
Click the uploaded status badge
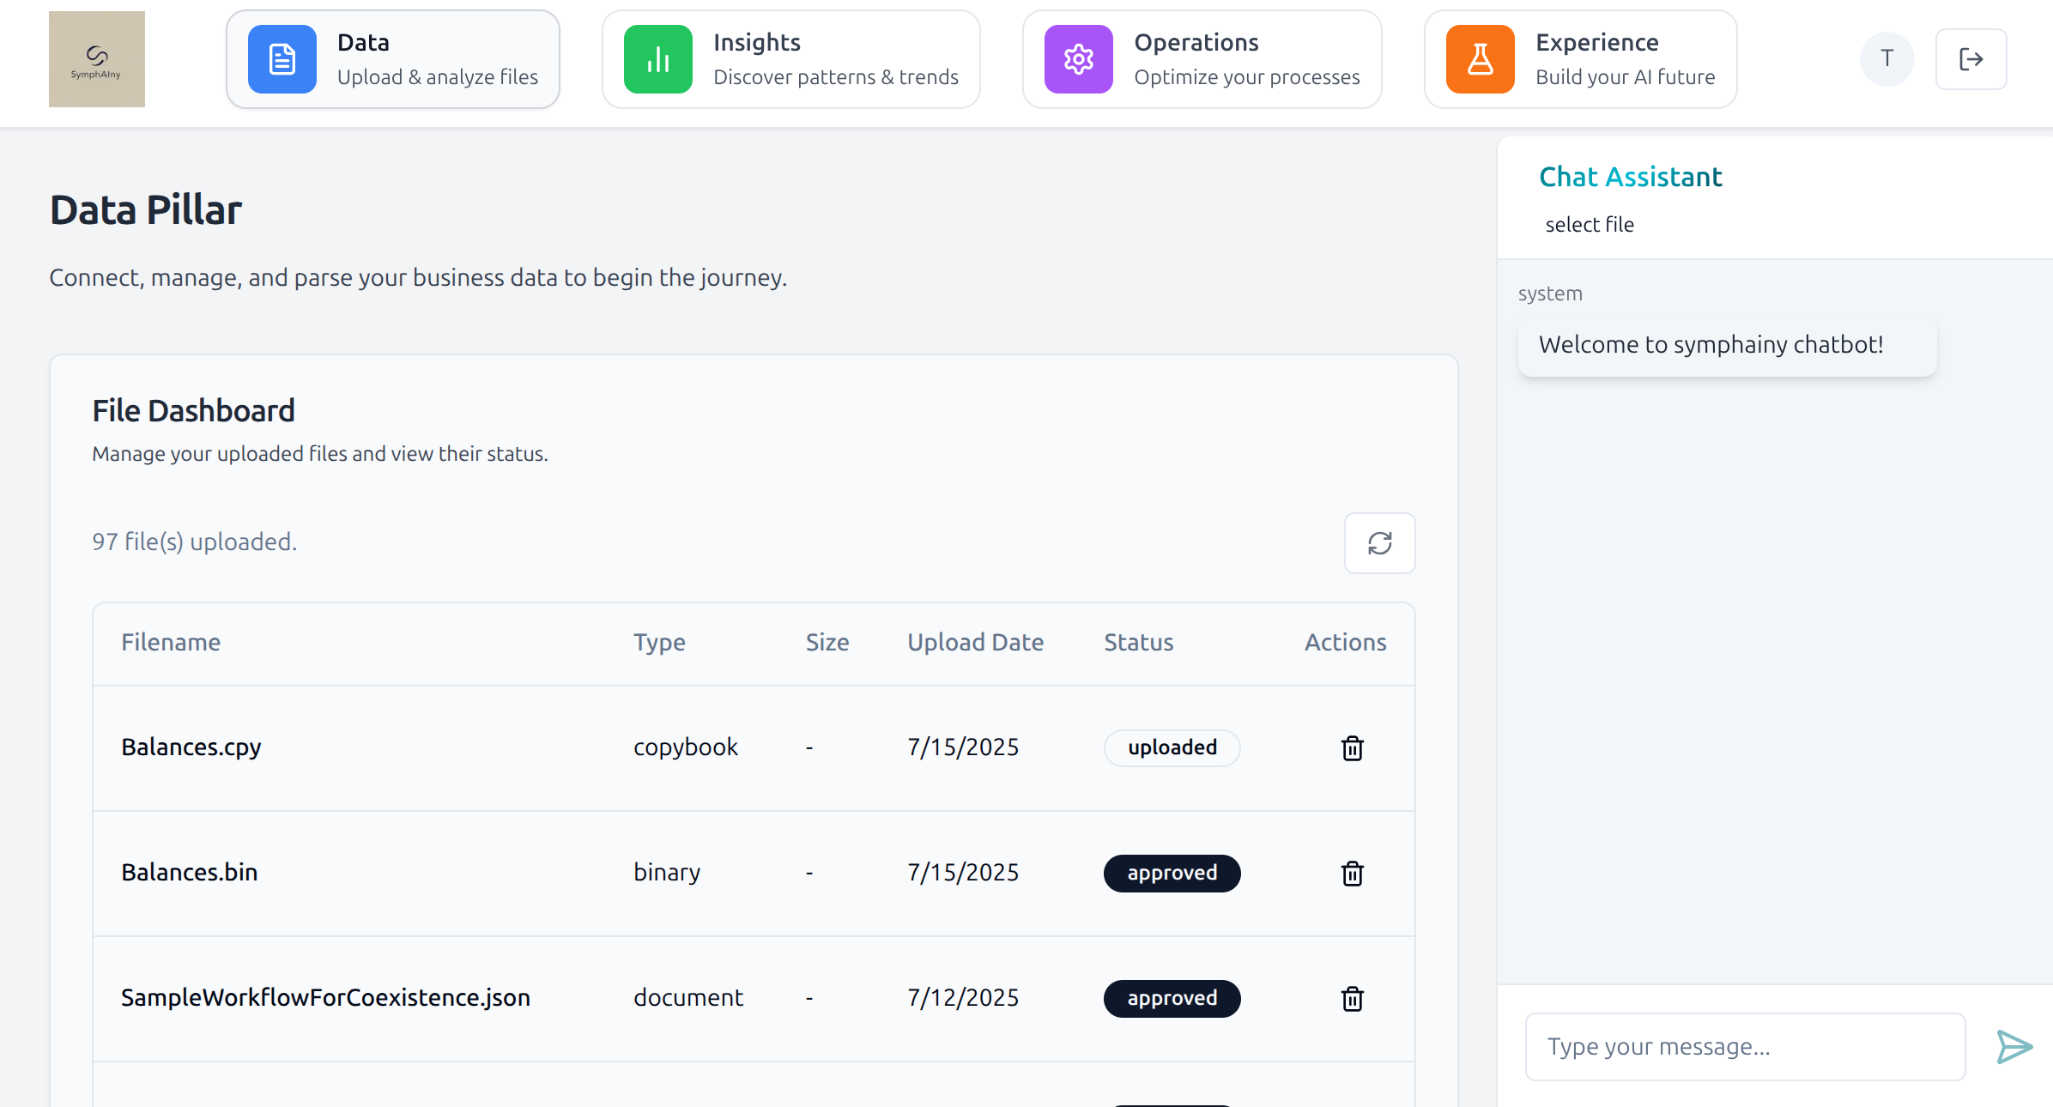coord(1172,748)
